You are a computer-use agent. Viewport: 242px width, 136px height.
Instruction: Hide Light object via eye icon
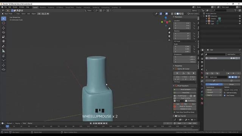[x=240, y=23]
